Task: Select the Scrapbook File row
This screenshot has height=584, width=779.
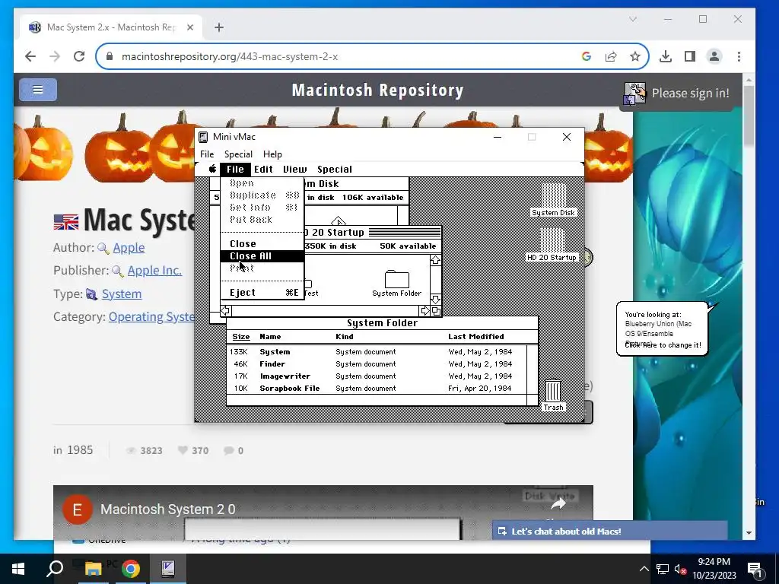Action: point(376,389)
